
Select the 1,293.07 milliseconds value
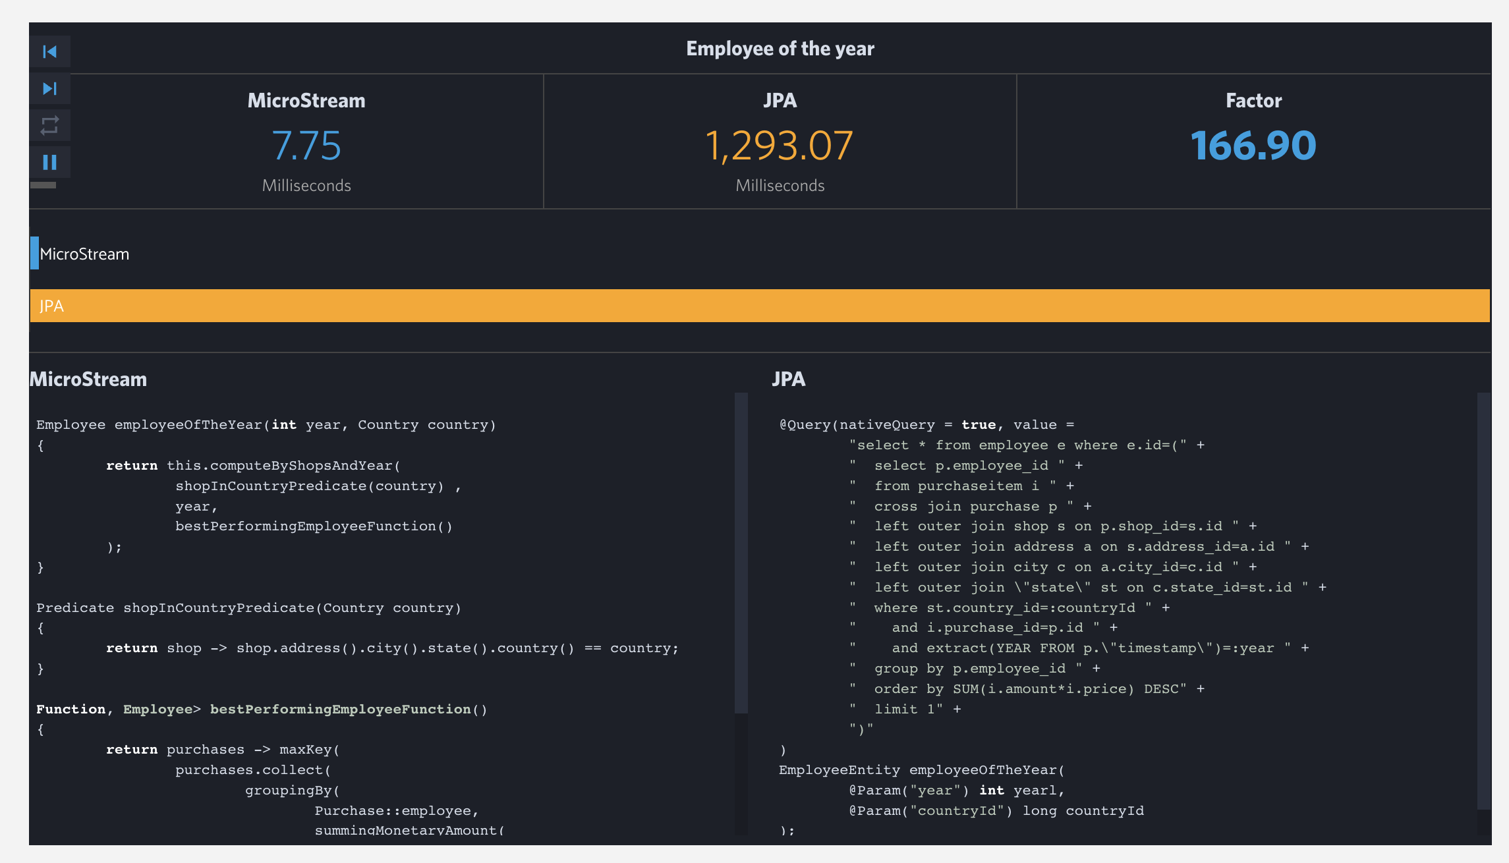tap(780, 146)
